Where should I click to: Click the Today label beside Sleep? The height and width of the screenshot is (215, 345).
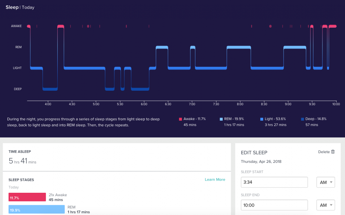coord(28,7)
